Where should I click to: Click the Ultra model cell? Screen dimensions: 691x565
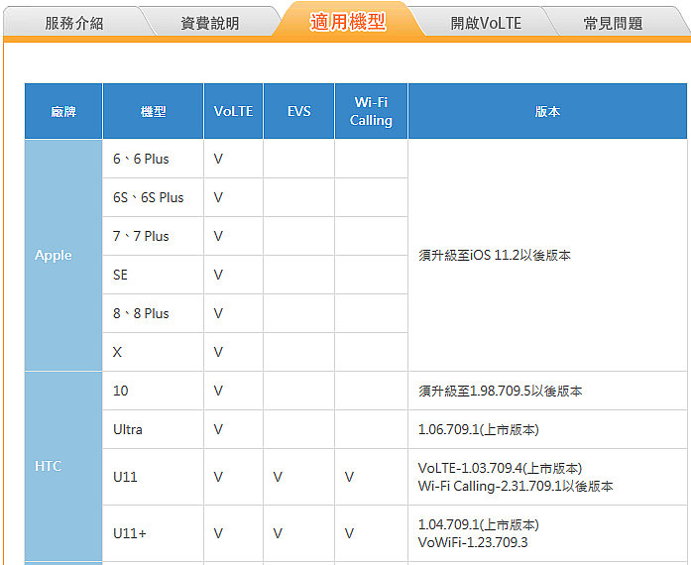[x=153, y=430]
